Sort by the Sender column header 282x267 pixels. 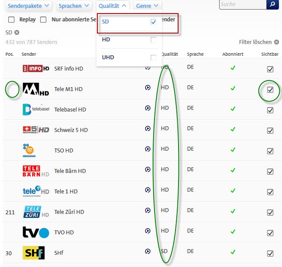(x=29, y=54)
